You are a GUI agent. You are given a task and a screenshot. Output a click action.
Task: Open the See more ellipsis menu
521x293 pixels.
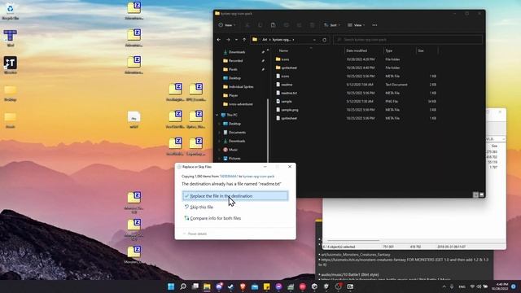[x=374, y=25]
